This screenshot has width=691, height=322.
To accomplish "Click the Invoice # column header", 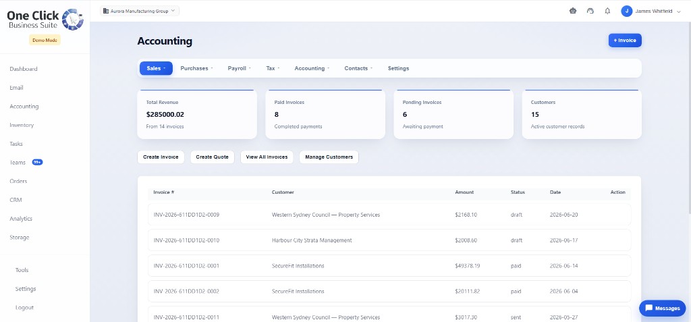I will (x=164, y=192).
